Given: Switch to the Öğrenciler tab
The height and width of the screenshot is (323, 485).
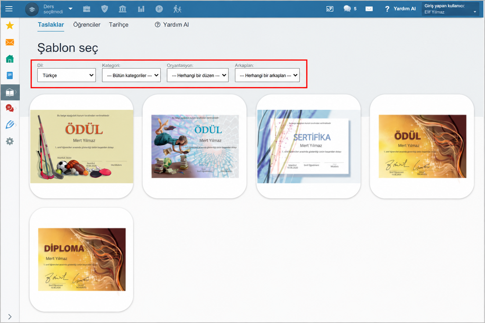Looking at the screenshot, I should click(x=87, y=25).
